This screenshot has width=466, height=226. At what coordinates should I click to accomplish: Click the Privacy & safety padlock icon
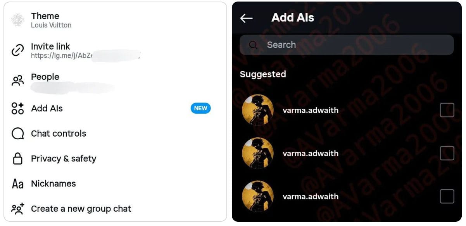coord(18,159)
